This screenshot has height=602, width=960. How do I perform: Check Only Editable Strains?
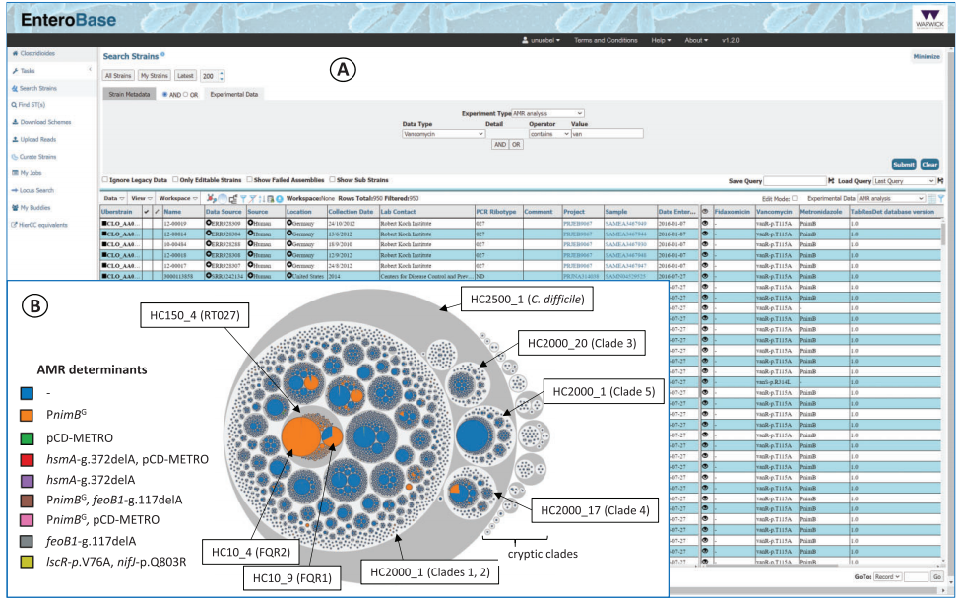pos(175,180)
